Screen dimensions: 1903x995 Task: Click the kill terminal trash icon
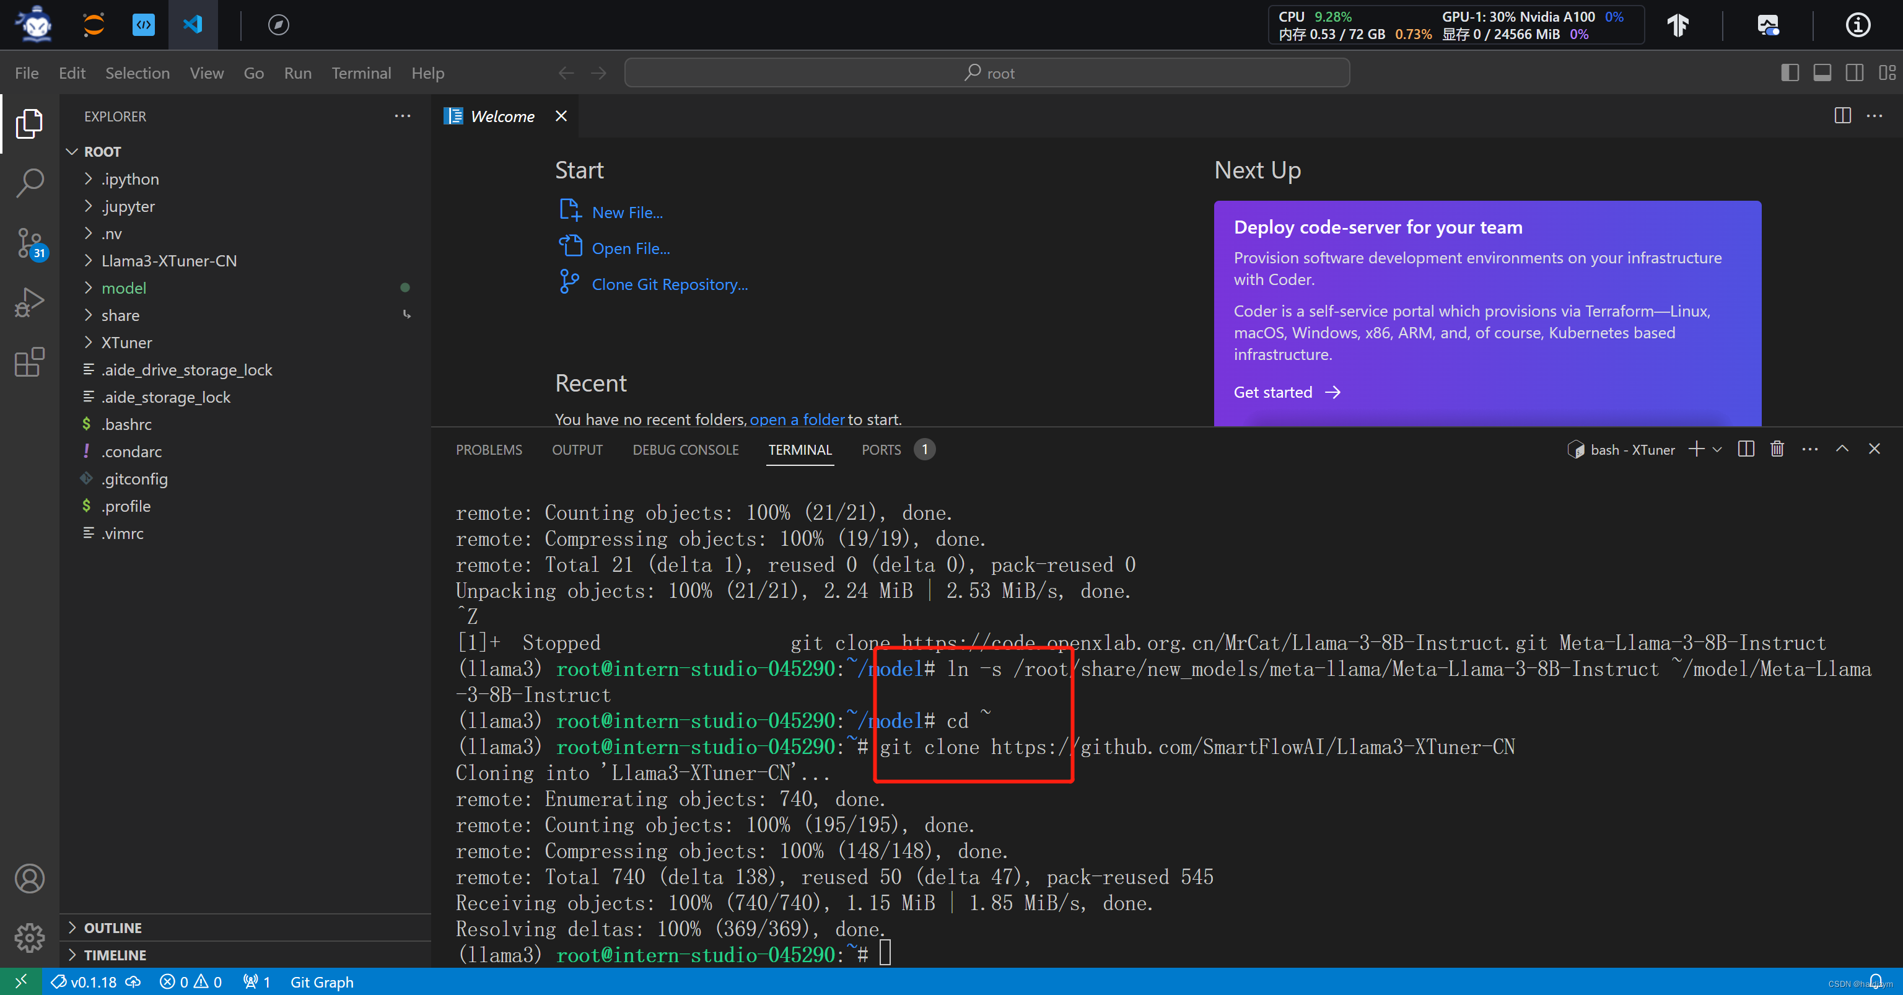[x=1777, y=450]
